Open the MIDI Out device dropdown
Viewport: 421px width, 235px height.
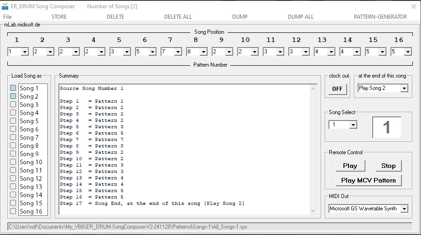[x=404, y=209]
